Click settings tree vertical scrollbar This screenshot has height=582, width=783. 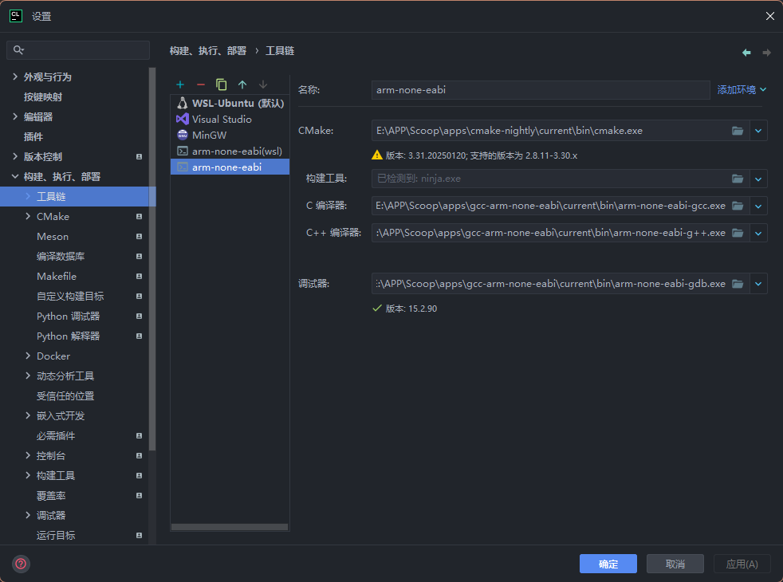coord(152,258)
